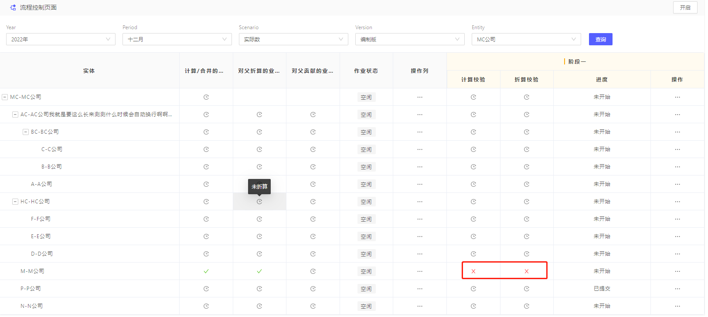Click the 空闲 status tag for N-N公司

[x=366, y=306]
